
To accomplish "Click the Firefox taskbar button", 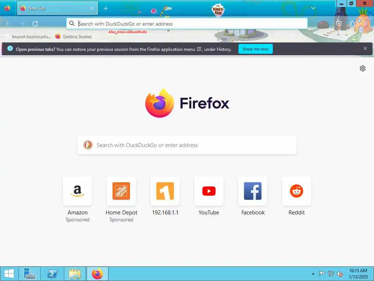I will [97, 274].
